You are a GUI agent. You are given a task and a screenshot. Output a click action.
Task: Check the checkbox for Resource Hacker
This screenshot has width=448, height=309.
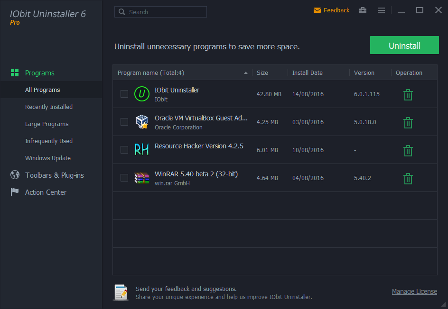click(124, 150)
